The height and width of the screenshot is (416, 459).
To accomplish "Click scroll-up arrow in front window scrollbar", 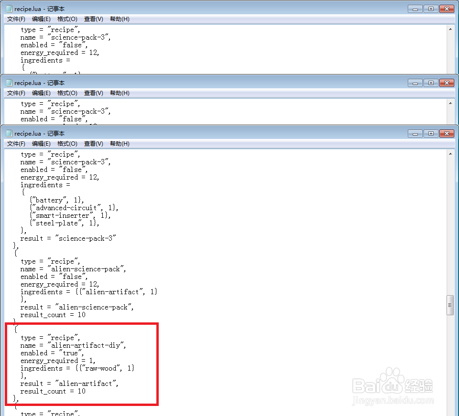I will pos(450,154).
